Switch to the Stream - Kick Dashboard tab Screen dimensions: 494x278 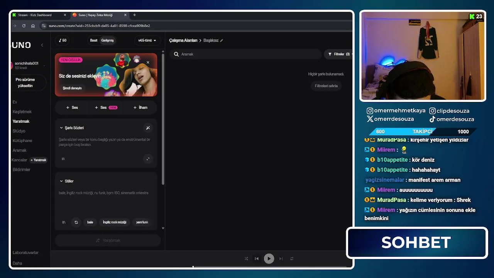(x=40, y=15)
